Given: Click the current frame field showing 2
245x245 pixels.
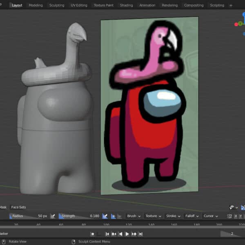Looking at the screenshot, I should pos(232,234).
